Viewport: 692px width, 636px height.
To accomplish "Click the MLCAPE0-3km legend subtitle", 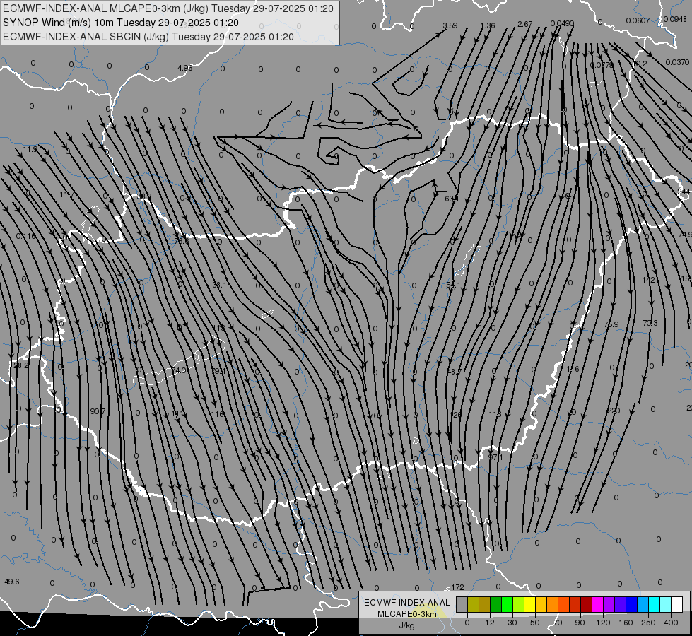I will 407,614.
